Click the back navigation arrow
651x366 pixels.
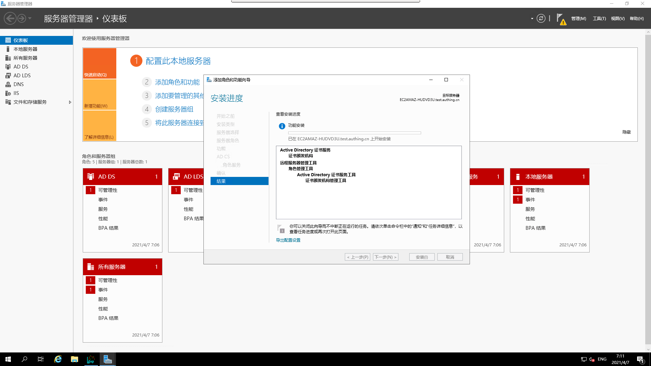(10, 18)
